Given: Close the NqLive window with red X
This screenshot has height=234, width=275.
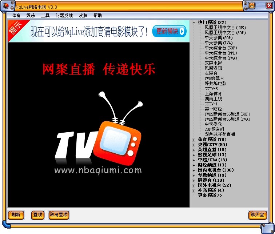Looking at the screenshot, I should pos(269,5).
